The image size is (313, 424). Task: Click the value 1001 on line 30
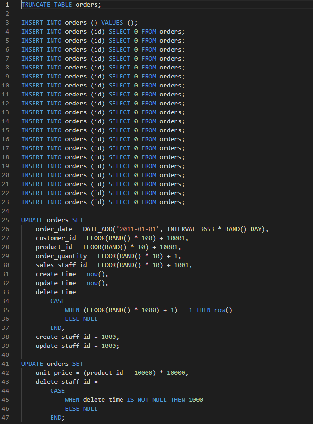(181, 265)
